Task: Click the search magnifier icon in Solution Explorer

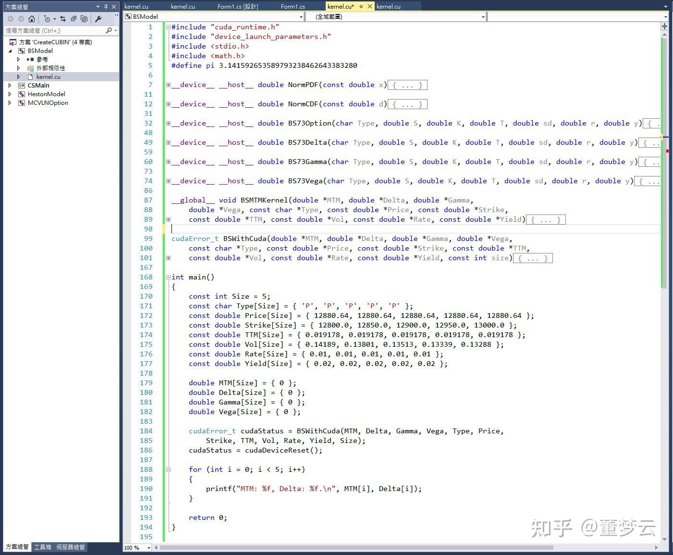Action: [x=109, y=30]
